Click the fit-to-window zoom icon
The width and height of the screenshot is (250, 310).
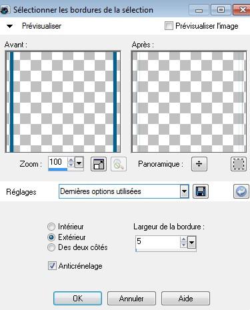pos(99,164)
